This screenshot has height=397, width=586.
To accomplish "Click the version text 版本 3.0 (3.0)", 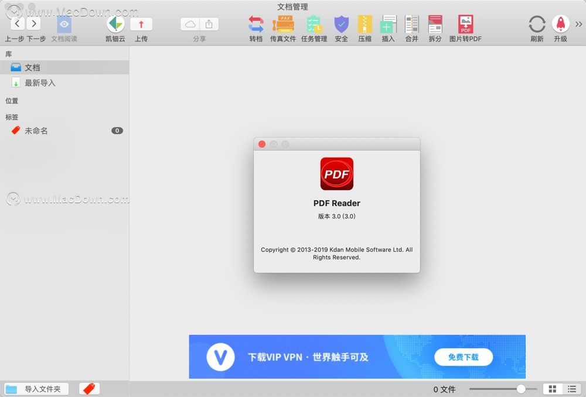I will 337,216.
